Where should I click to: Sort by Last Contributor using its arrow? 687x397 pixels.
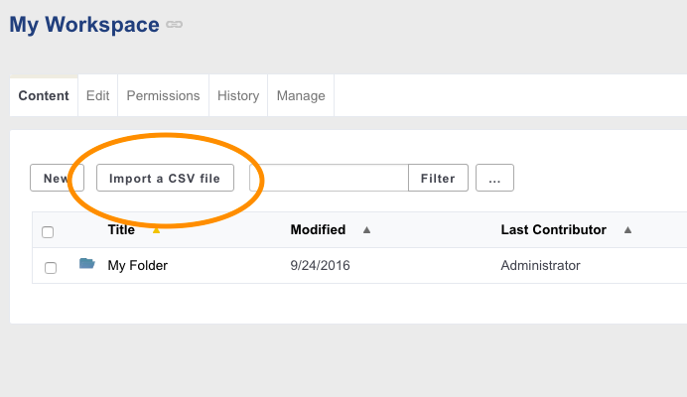[x=627, y=230]
